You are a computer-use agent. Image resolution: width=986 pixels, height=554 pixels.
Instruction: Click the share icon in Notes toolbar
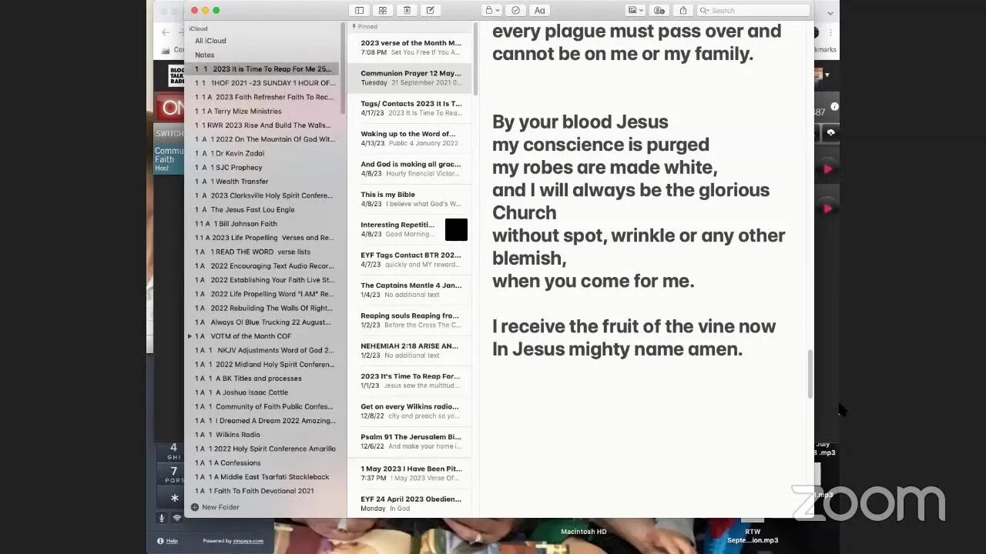coord(682,10)
